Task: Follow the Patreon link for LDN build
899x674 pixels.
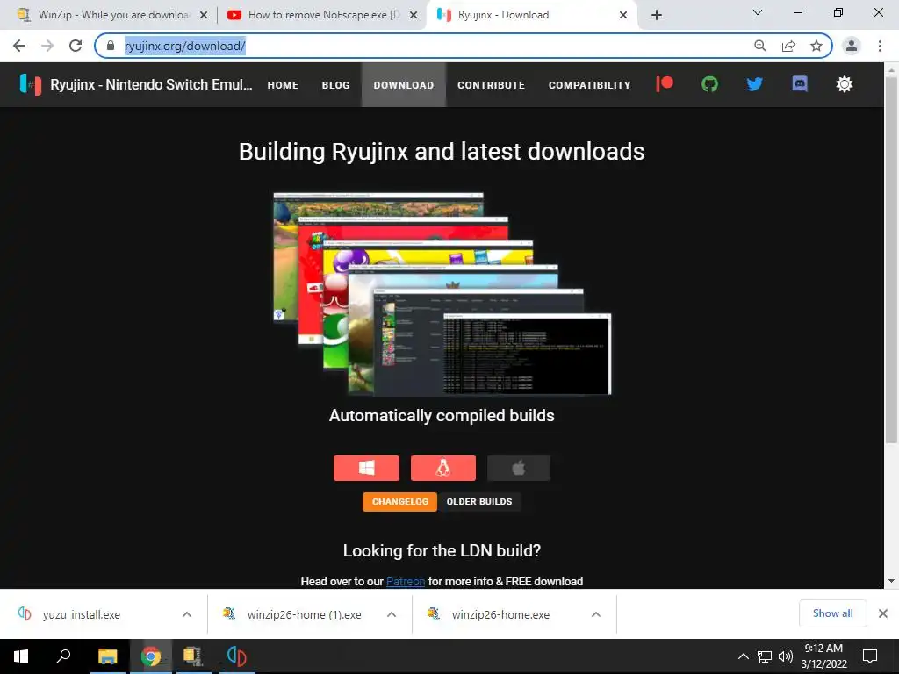Action: [x=406, y=581]
